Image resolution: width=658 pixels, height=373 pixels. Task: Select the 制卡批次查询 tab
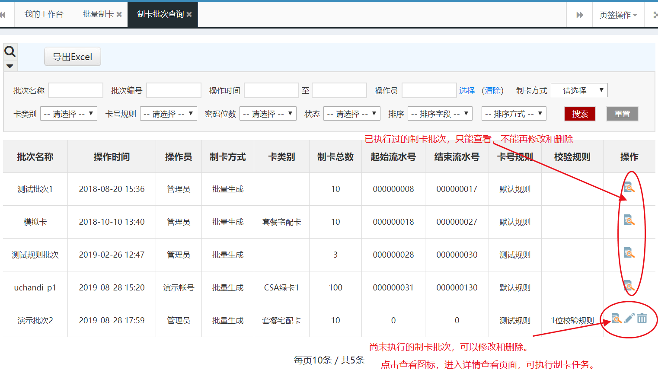tap(160, 14)
